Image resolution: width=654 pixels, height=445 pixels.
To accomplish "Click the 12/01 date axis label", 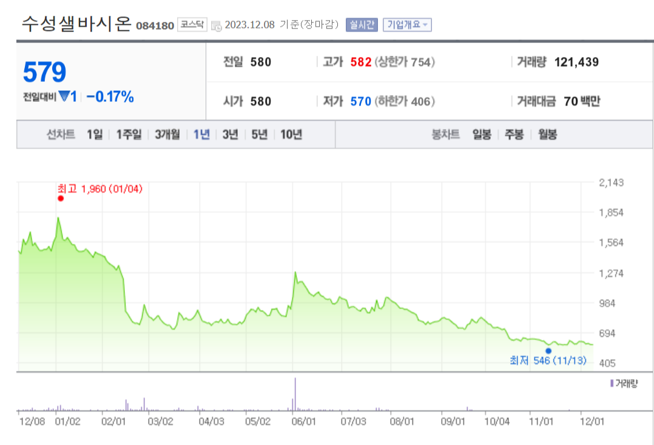I will coord(592,422).
